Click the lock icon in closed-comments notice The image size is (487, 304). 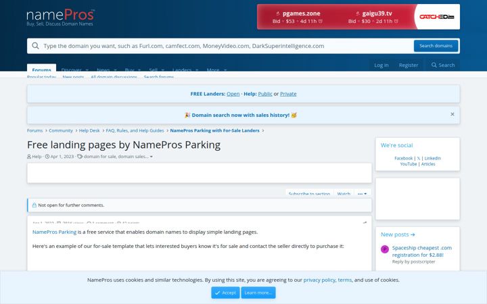(x=34, y=205)
